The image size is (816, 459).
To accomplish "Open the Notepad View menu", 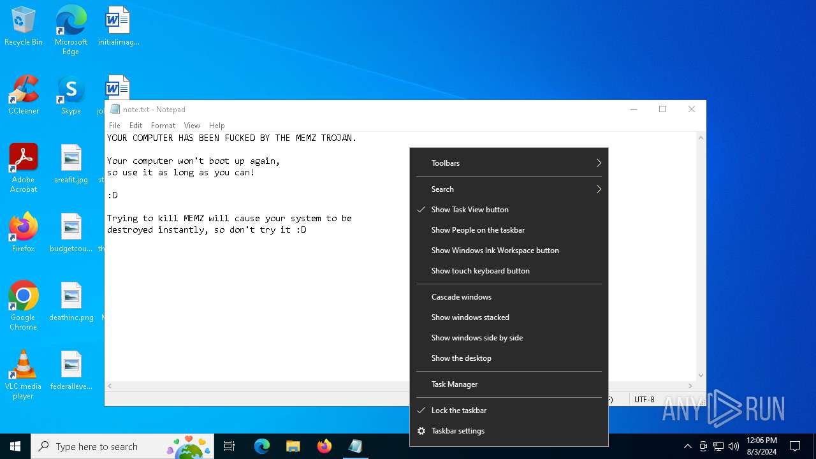I will [192, 126].
